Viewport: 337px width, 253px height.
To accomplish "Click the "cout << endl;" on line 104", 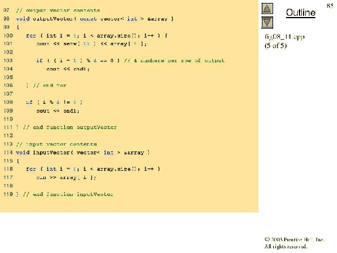I will click(x=68, y=69).
